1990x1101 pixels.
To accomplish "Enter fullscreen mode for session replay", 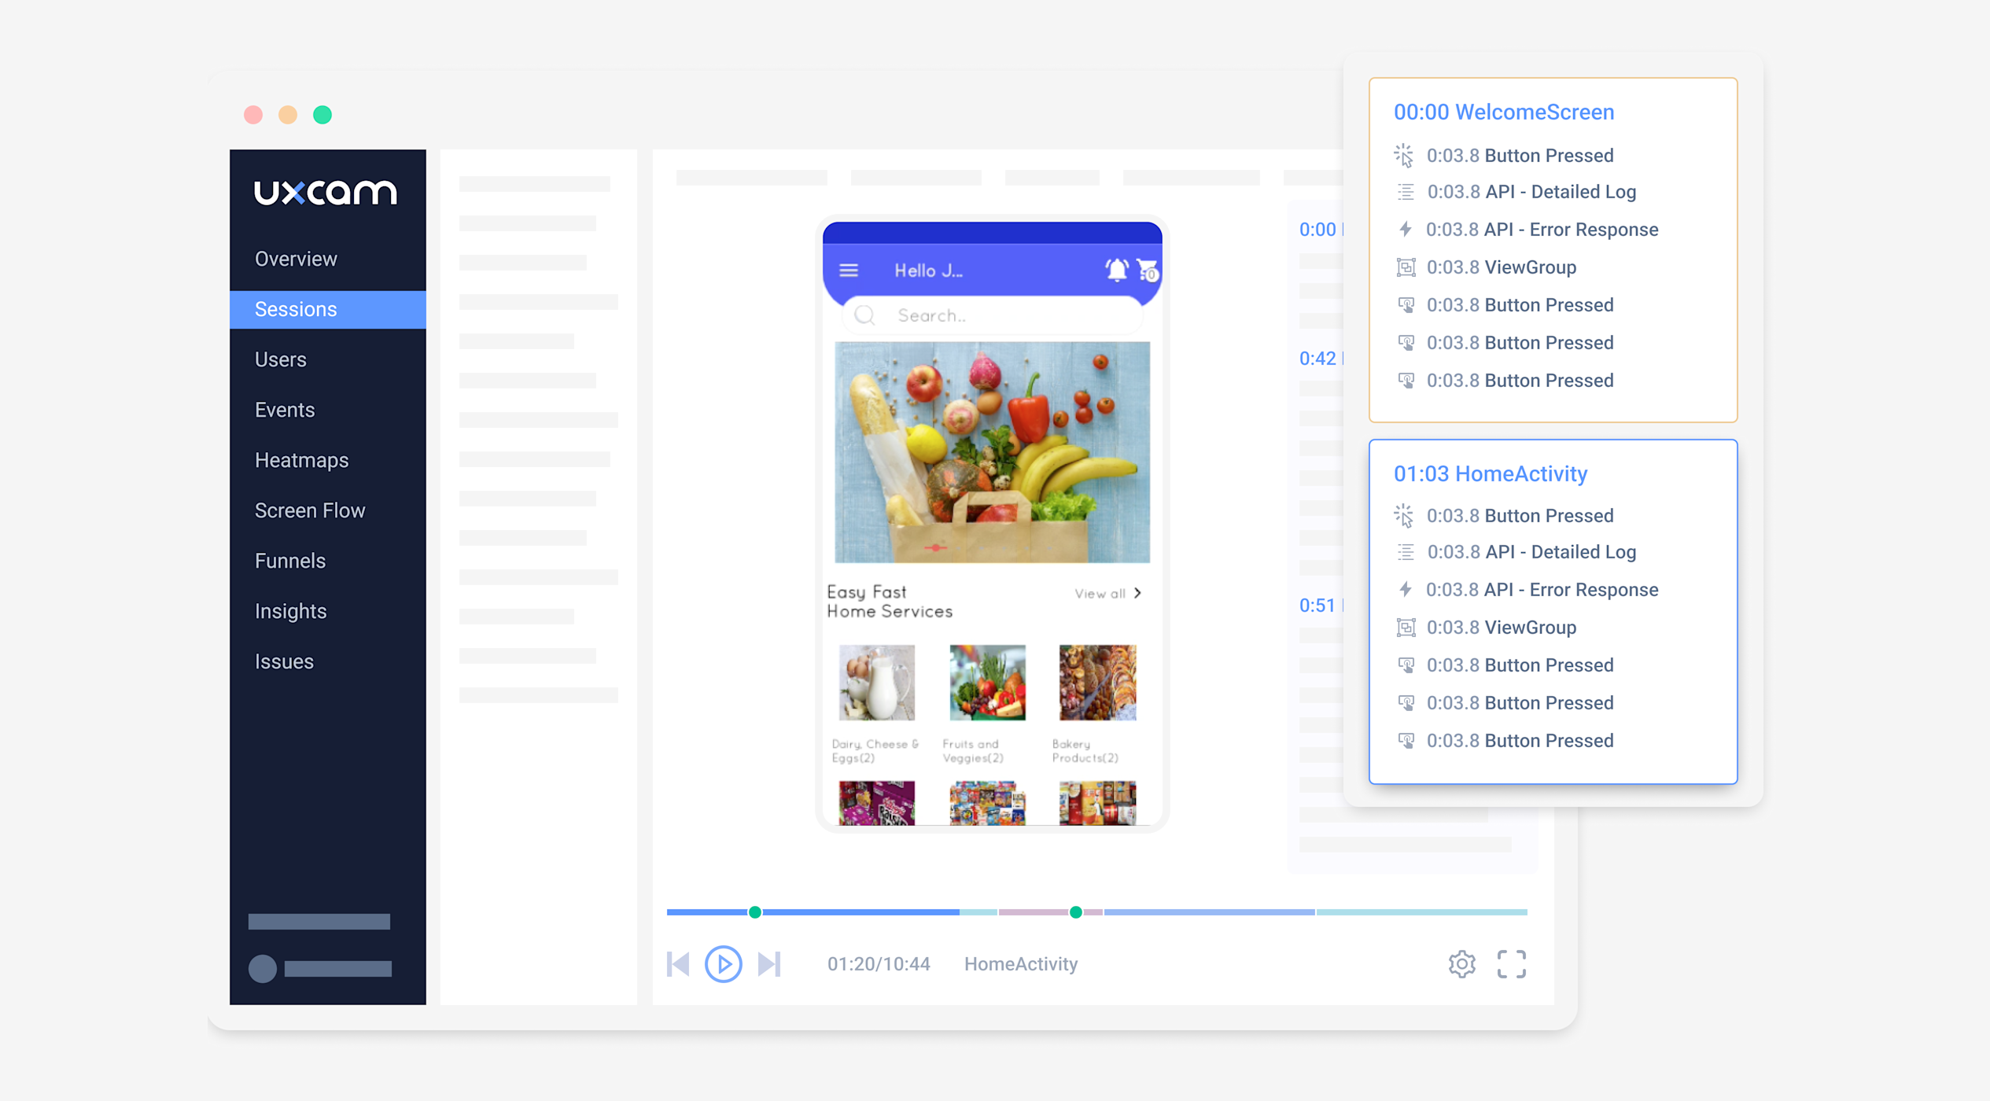I will 1511,963.
